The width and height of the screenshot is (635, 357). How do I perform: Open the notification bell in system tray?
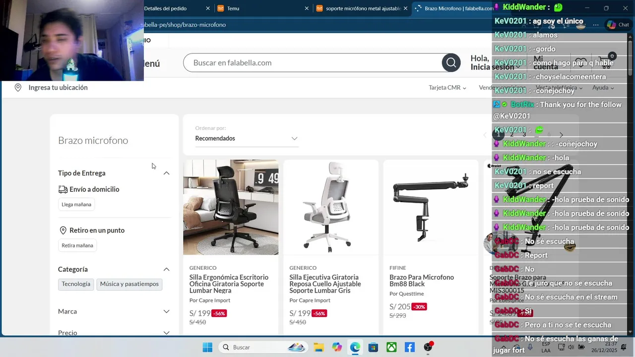[x=624, y=347]
